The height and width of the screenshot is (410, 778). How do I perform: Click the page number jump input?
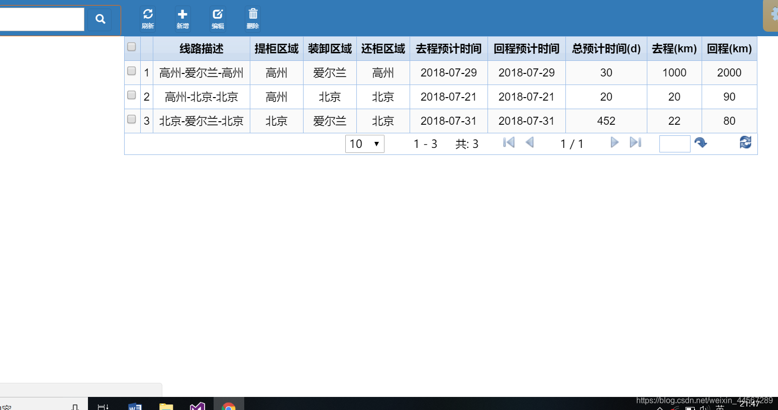[x=675, y=144]
